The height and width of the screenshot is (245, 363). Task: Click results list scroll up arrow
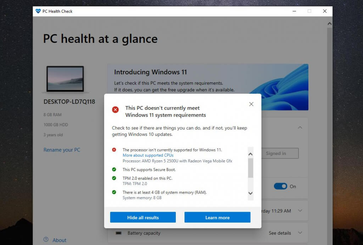pyautogui.click(x=251, y=154)
